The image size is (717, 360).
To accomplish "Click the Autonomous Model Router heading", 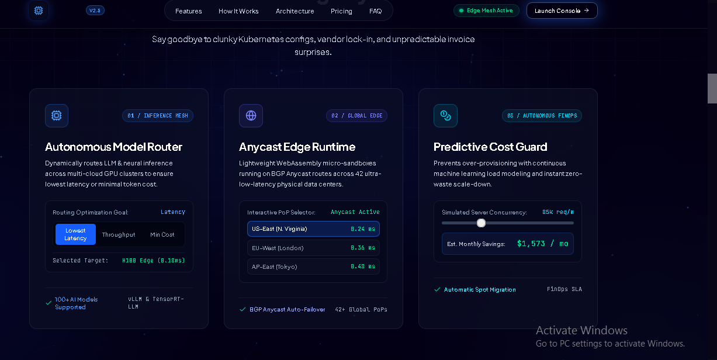I will coord(114,147).
